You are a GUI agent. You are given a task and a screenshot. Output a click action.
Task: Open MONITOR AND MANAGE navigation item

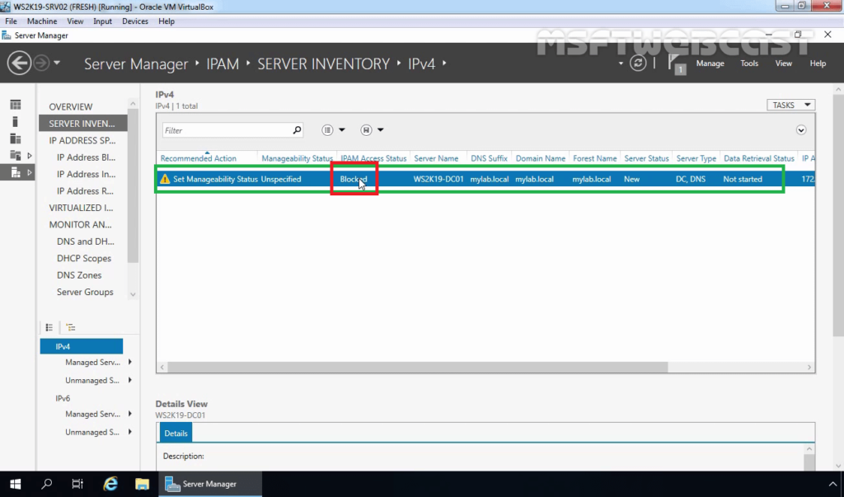point(80,224)
